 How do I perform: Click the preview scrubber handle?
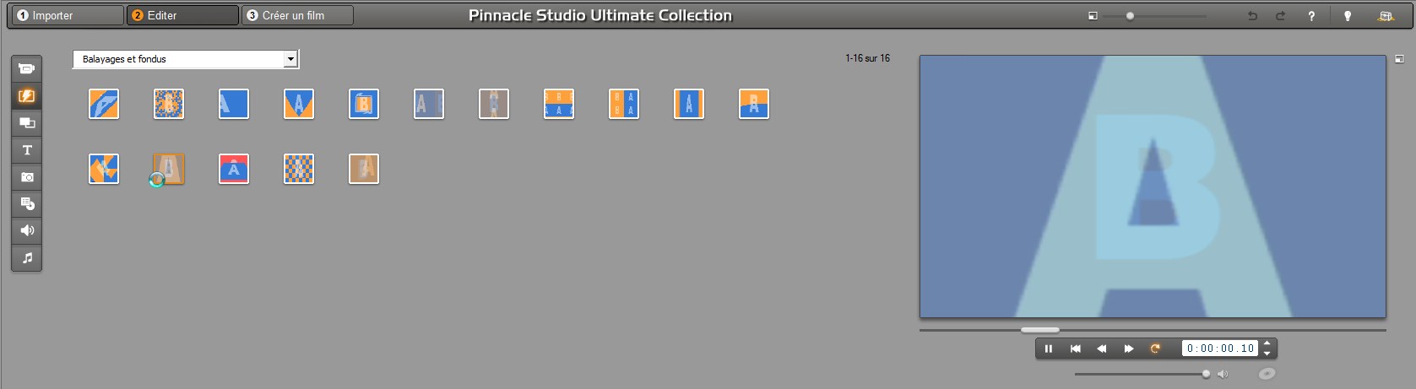coord(1039,330)
